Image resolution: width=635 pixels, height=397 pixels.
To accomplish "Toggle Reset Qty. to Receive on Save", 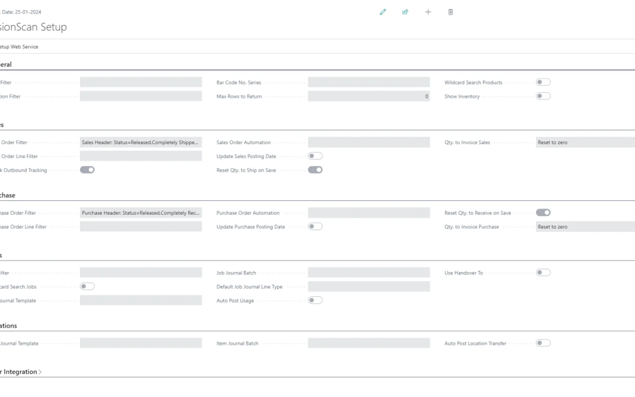I will [543, 212].
